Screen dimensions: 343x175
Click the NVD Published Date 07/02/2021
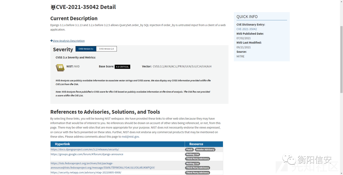point(244,38)
